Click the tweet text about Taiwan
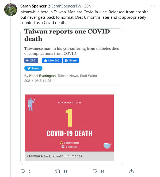The image size is (160, 177). [85, 17]
